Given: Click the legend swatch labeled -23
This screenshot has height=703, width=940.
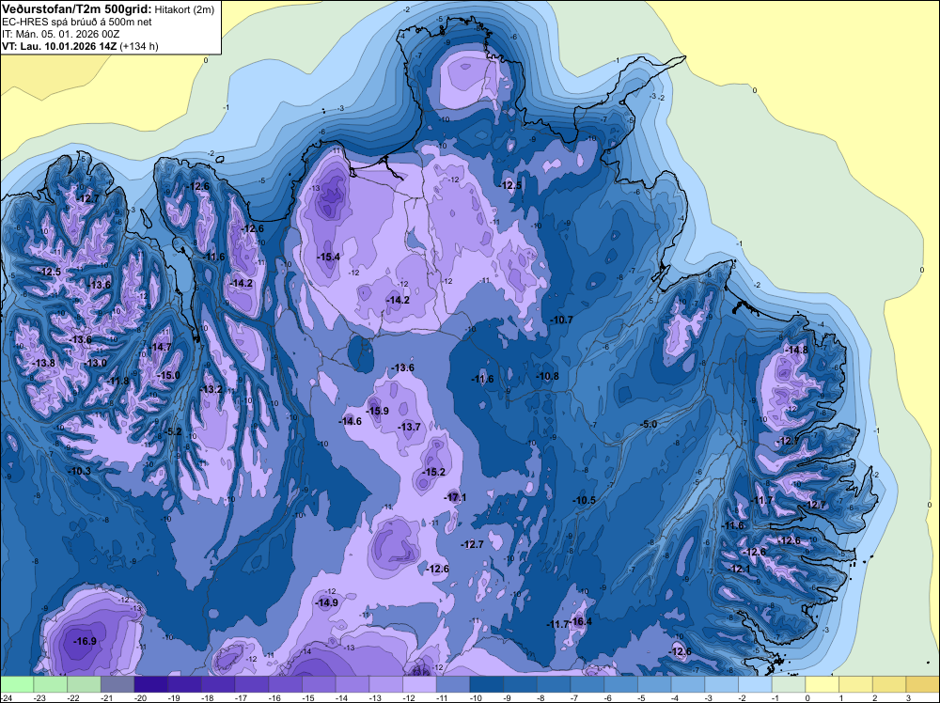Looking at the screenshot, I should point(51,684).
